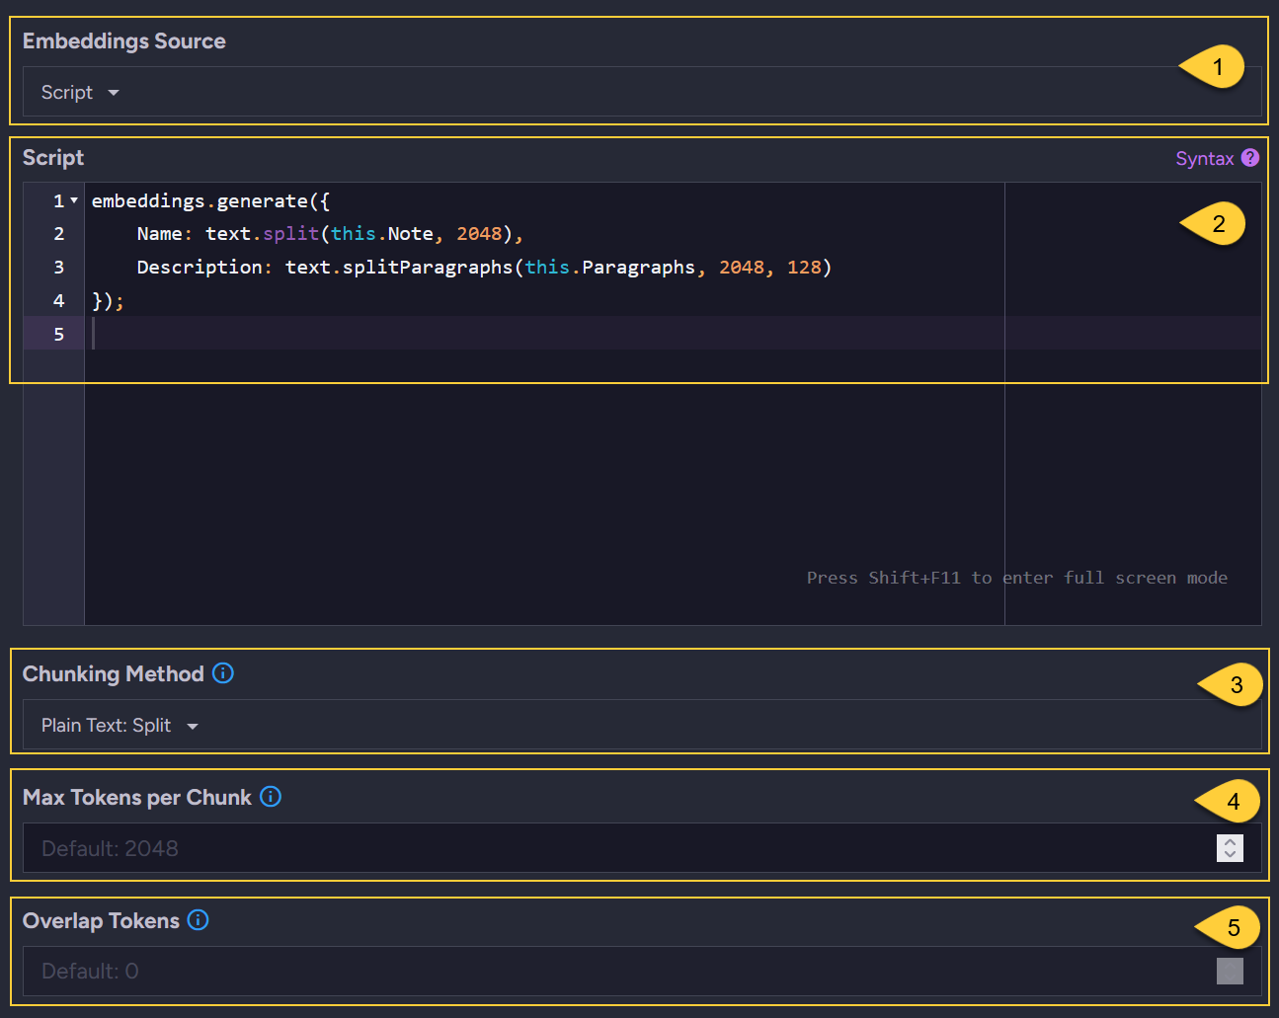Image resolution: width=1279 pixels, height=1018 pixels.
Task: Click the code editor minimap area
Action: [x=1133, y=395]
